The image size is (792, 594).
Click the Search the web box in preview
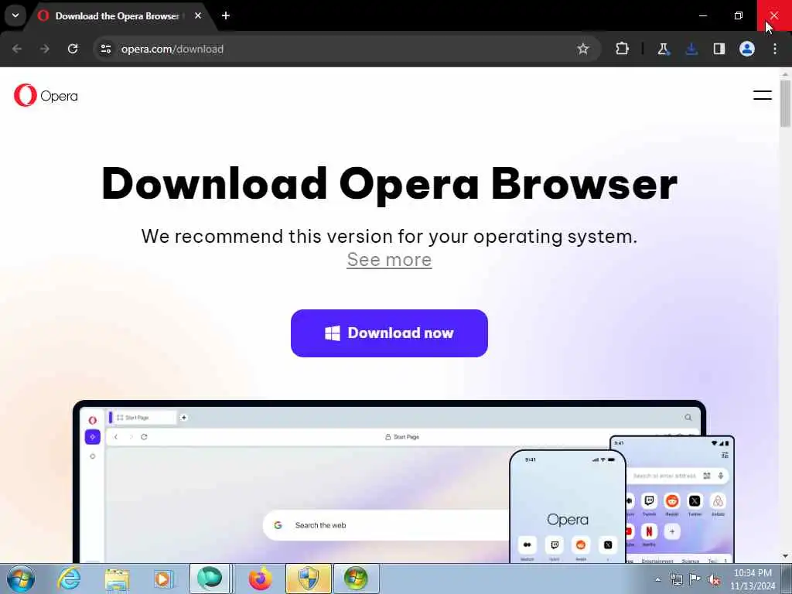(x=387, y=525)
